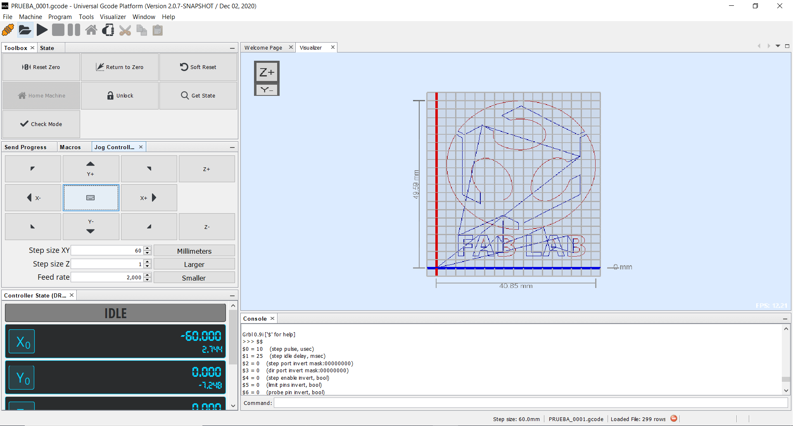Click the Command input field
Screen dimensions: 793x426
coord(530,403)
